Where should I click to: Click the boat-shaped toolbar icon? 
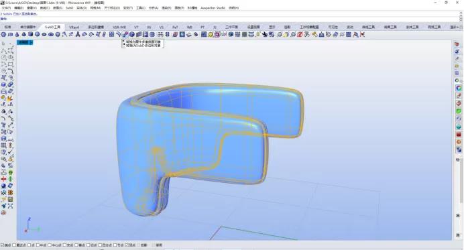pyautogui.click(x=189, y=34)
